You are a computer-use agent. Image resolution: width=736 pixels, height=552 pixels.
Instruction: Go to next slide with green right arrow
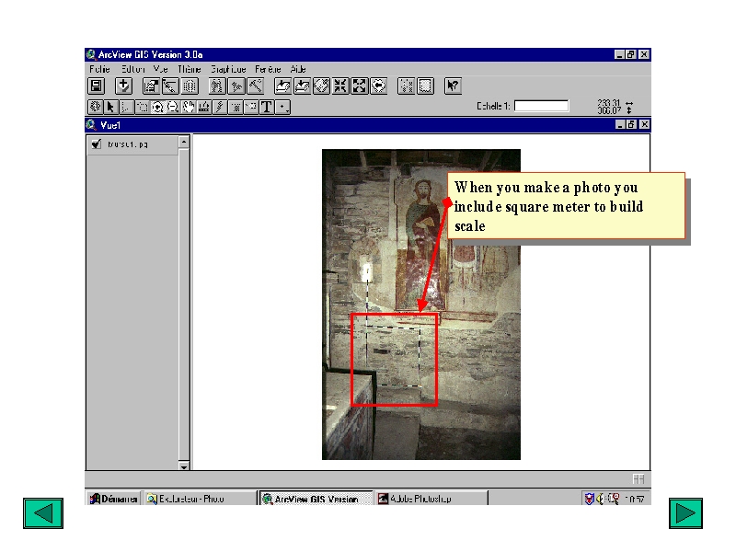click(x=685, y=513)
